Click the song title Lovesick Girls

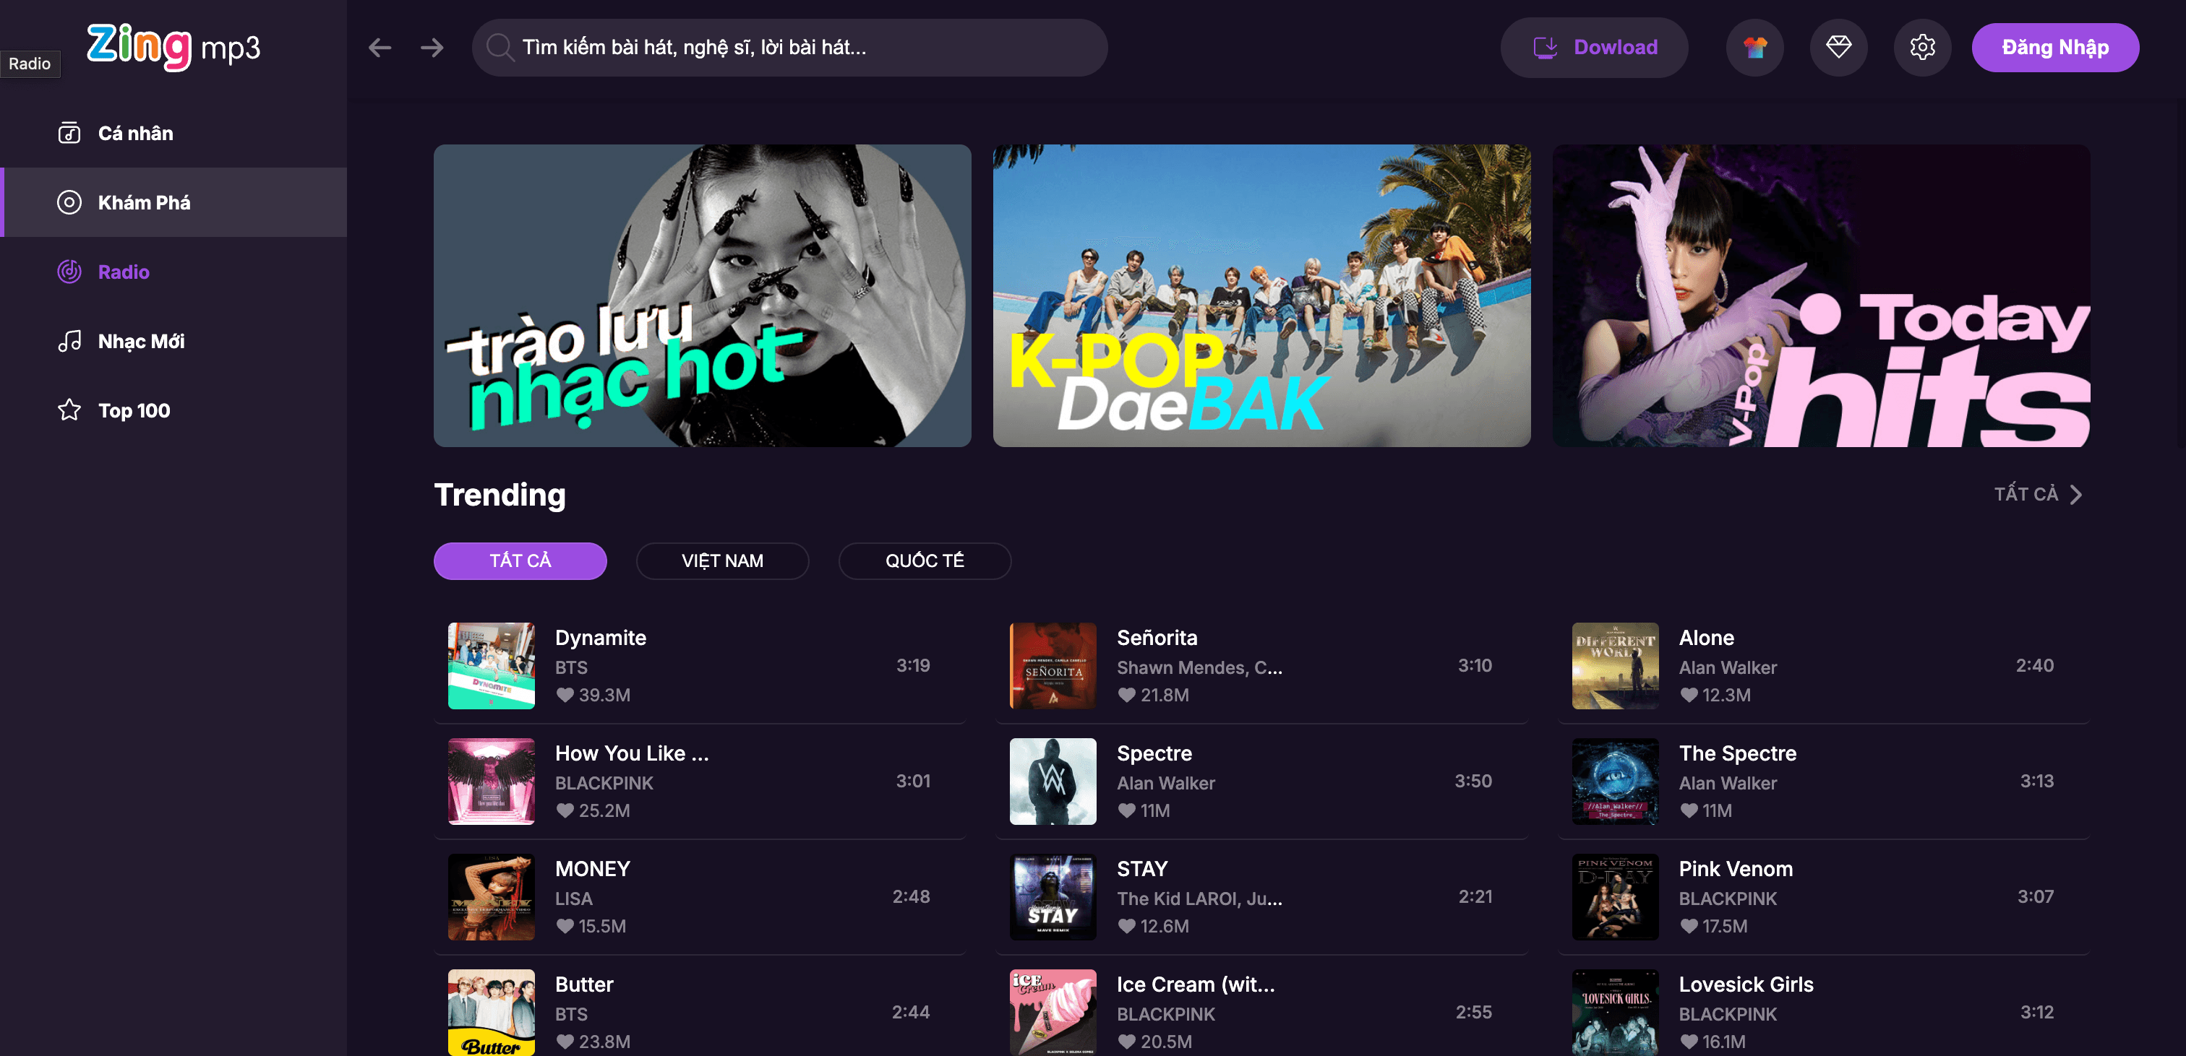click(x=1746, y=984)
